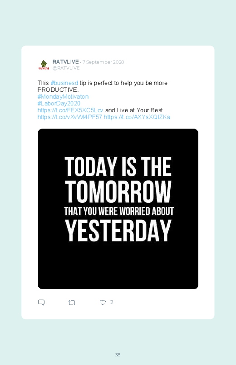The image size is (236, 365).
Task: Click the TOMORROW text in the image
Action: [118, 191]
